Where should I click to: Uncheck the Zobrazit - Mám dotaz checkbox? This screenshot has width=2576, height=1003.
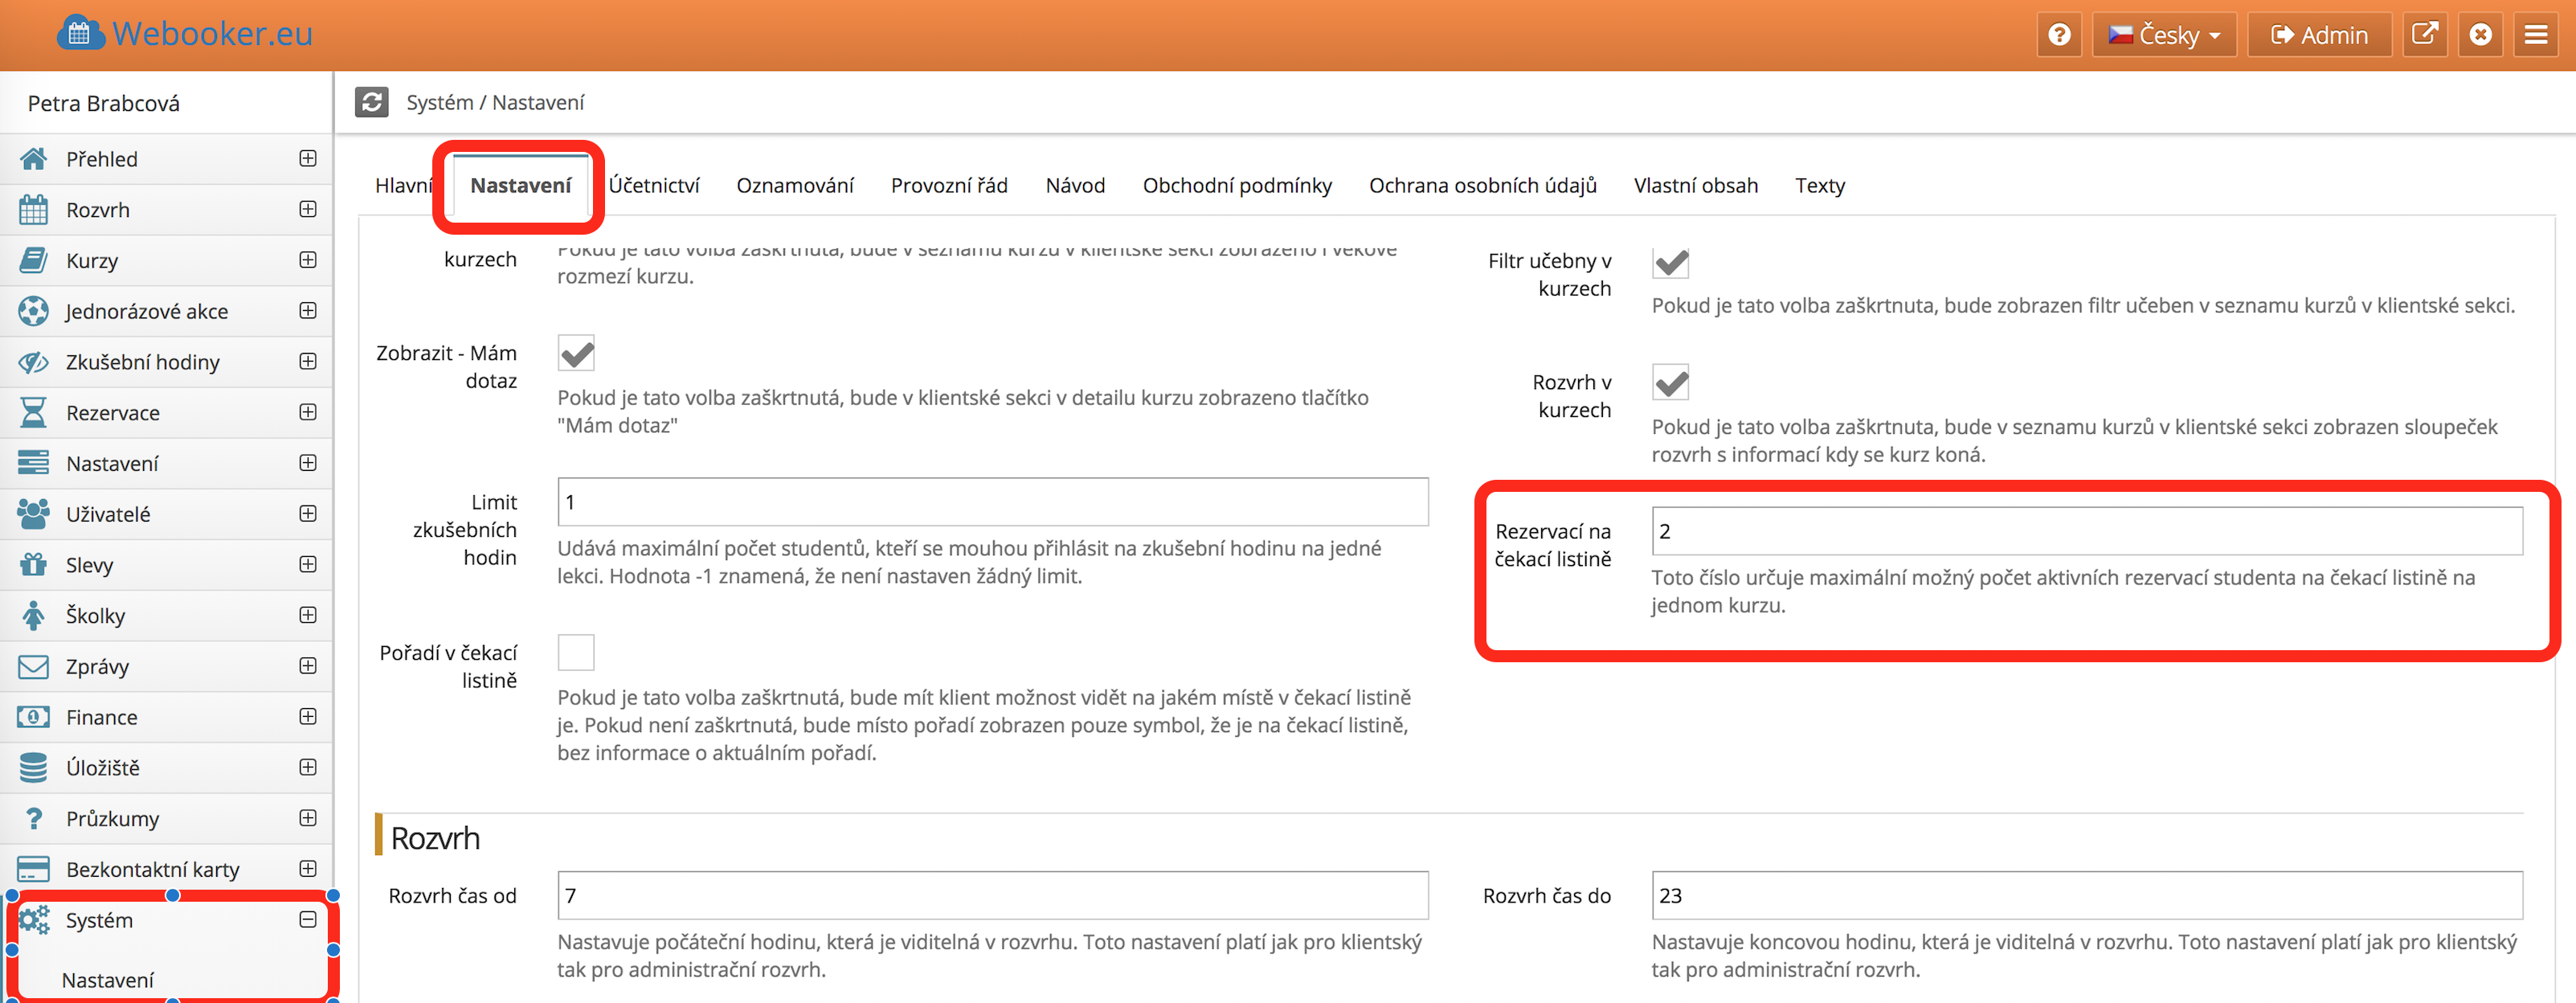tap(576, 353)
